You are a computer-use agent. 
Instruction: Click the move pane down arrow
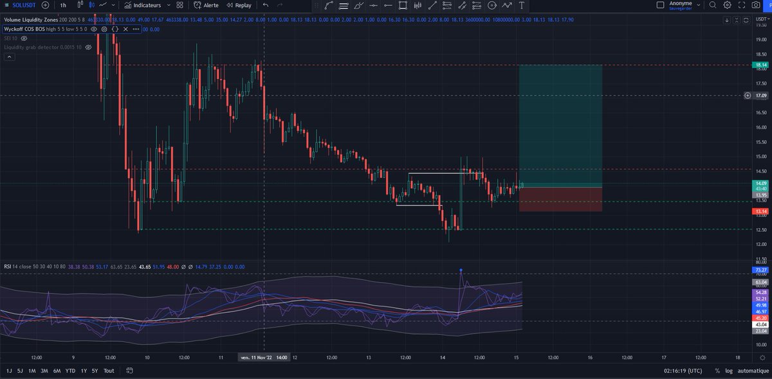pyautogui.click(x=726, y=20)
